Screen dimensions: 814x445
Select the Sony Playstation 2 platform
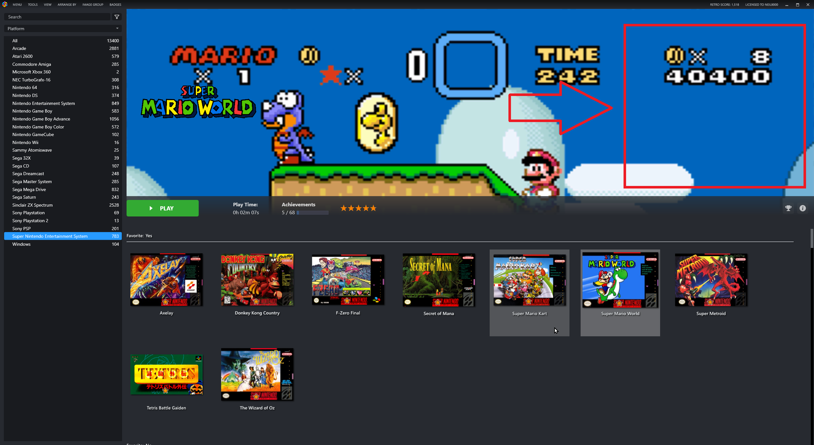point(63,221)
